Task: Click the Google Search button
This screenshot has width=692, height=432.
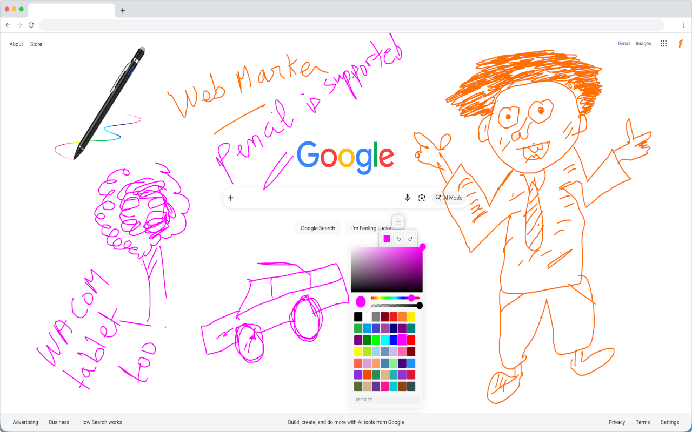Action: (x=318, y=228)
